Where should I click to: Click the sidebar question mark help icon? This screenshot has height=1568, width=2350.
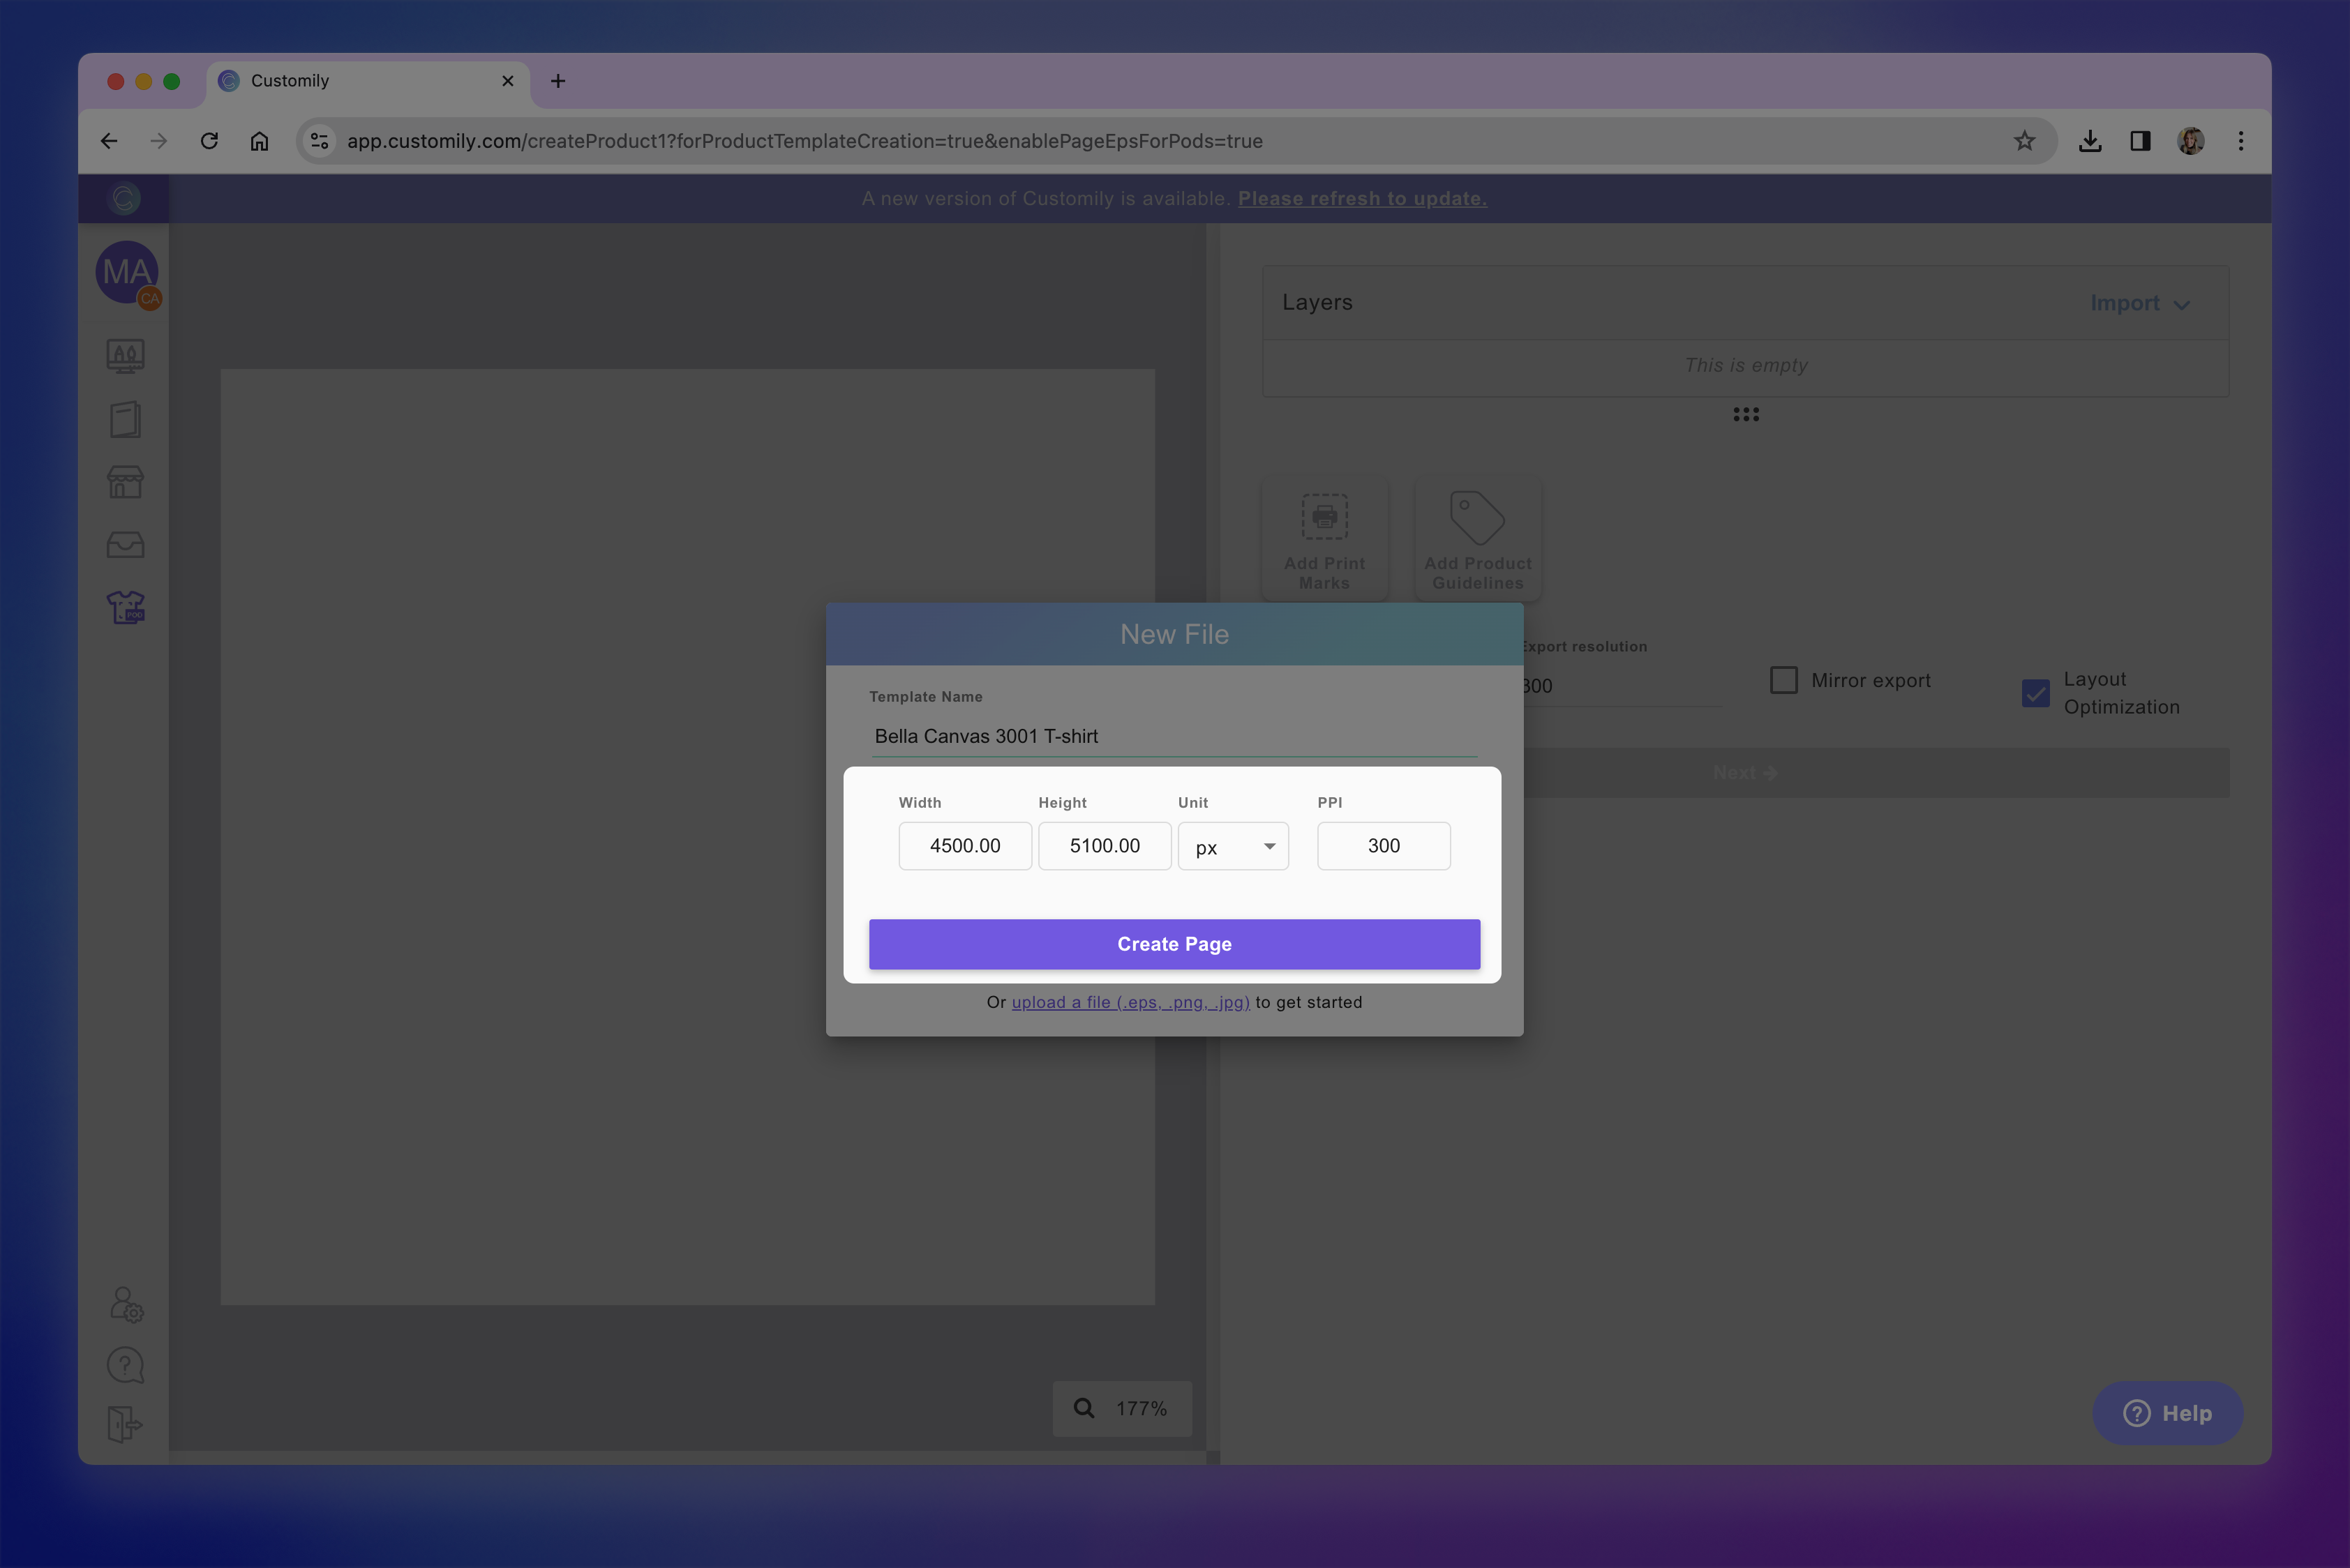tap(125, 1365)
